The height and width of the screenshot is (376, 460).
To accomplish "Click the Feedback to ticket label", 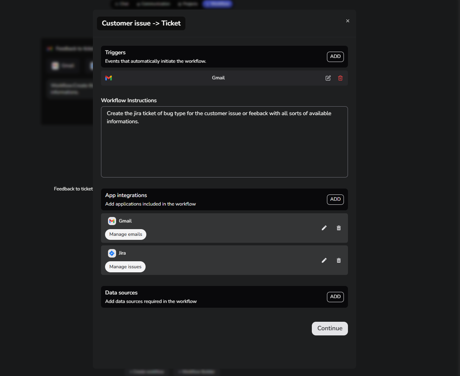I will (73, 189).
